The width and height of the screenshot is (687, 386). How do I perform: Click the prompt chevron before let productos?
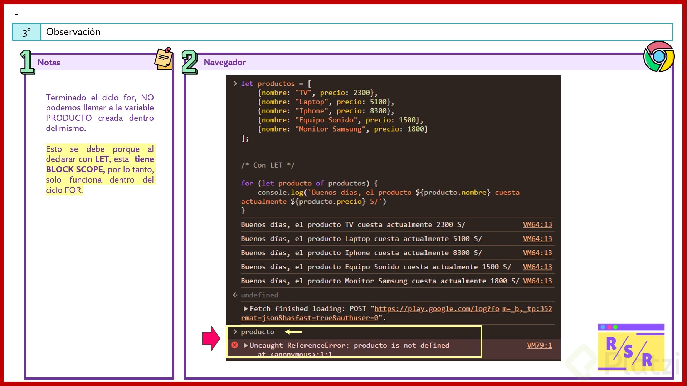[235, 83]
